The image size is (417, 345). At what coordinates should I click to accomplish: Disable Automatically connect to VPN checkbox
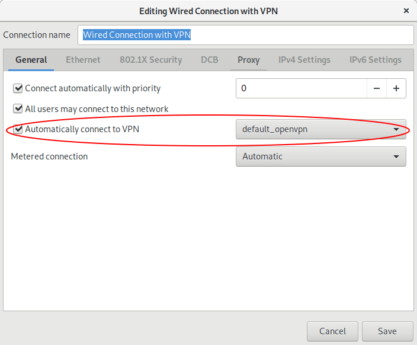pyautogui.click(x=18, y=129)
